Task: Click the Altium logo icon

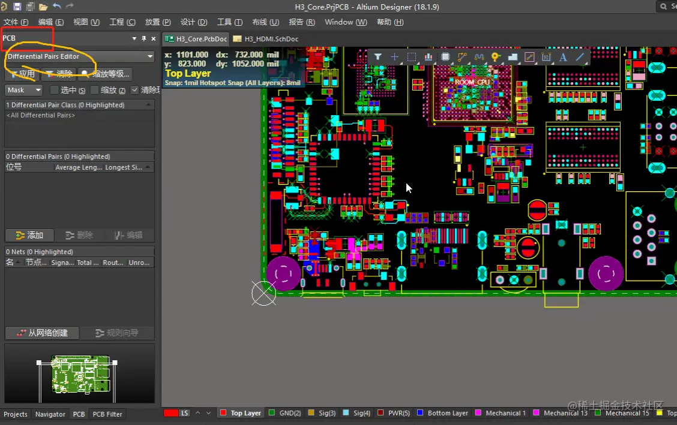Action: (x=4, y=7)
